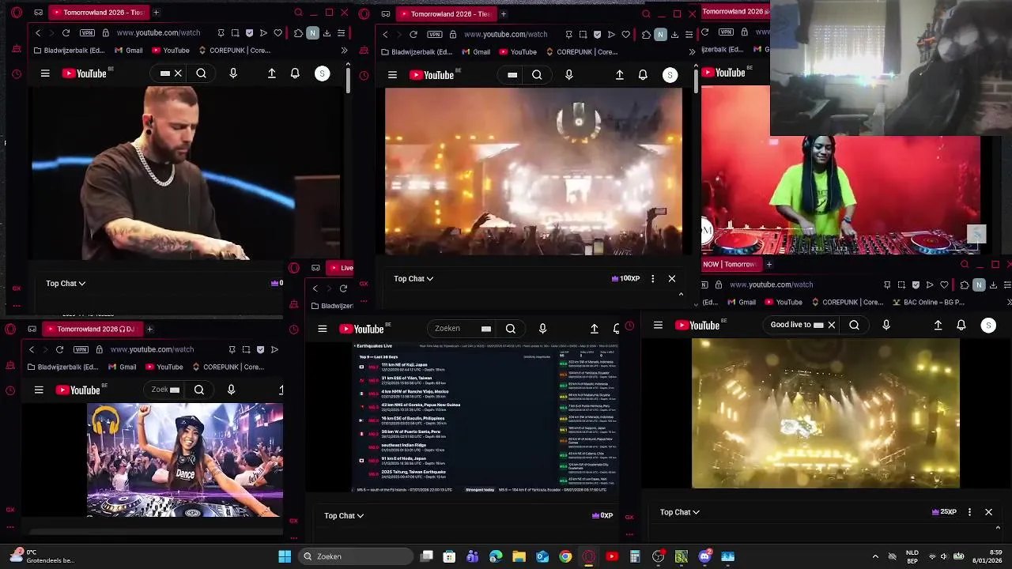The width and height of the screenshot is (1012, 569).
Task: Open BAC Online bookmark in bottom-right window
Action: pyautogui.click(x=930, y=302)
